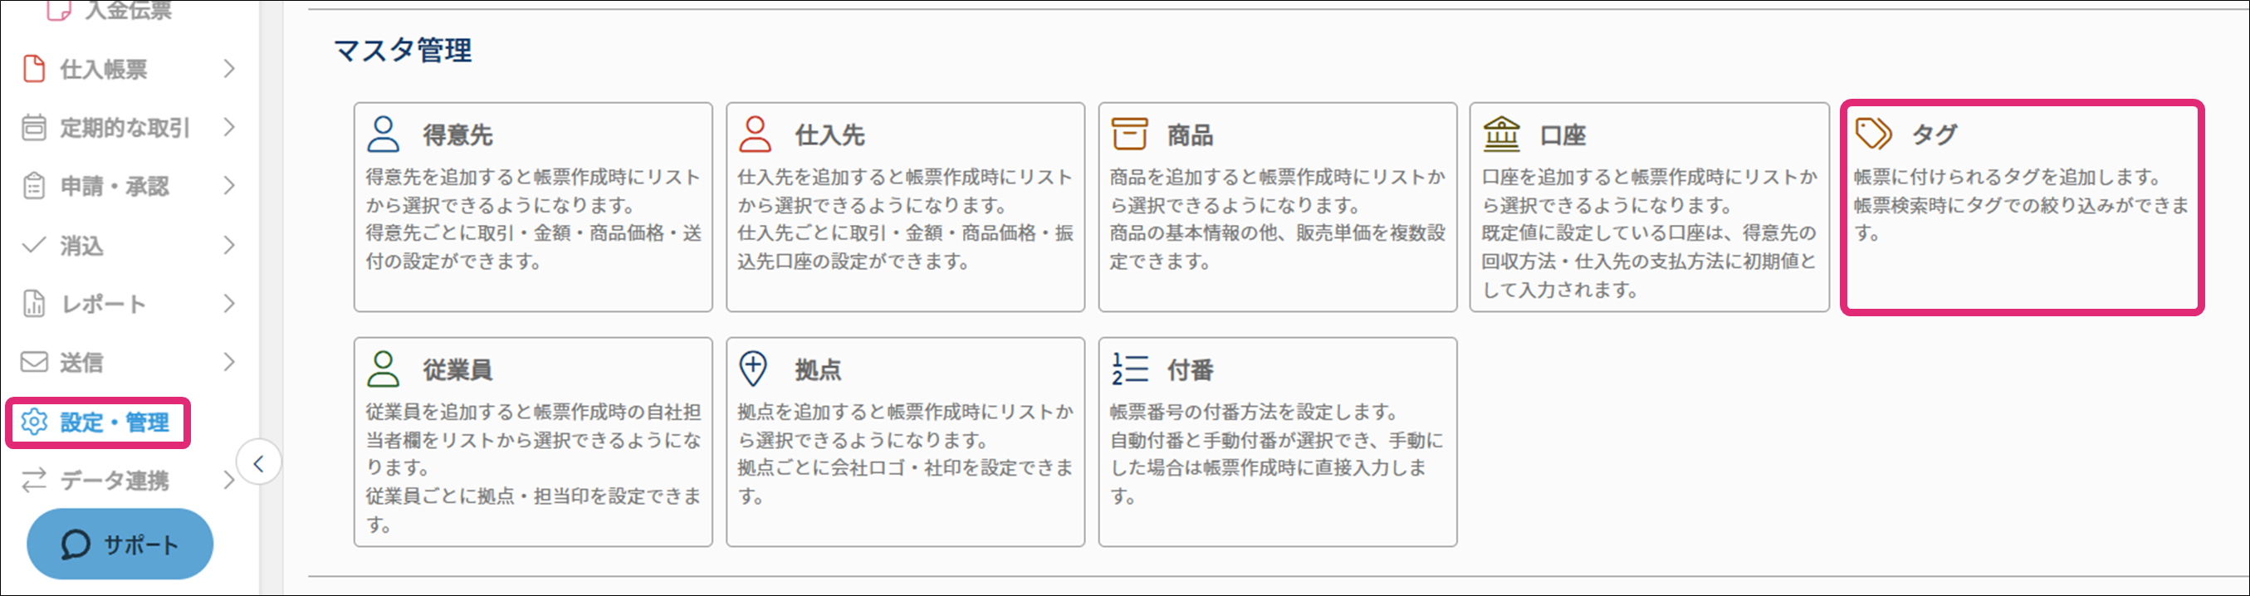This screenshot has width=2250, height=596.
Task: Collapse the sidebar with round arrow button
Action: (x=258, y=463)
